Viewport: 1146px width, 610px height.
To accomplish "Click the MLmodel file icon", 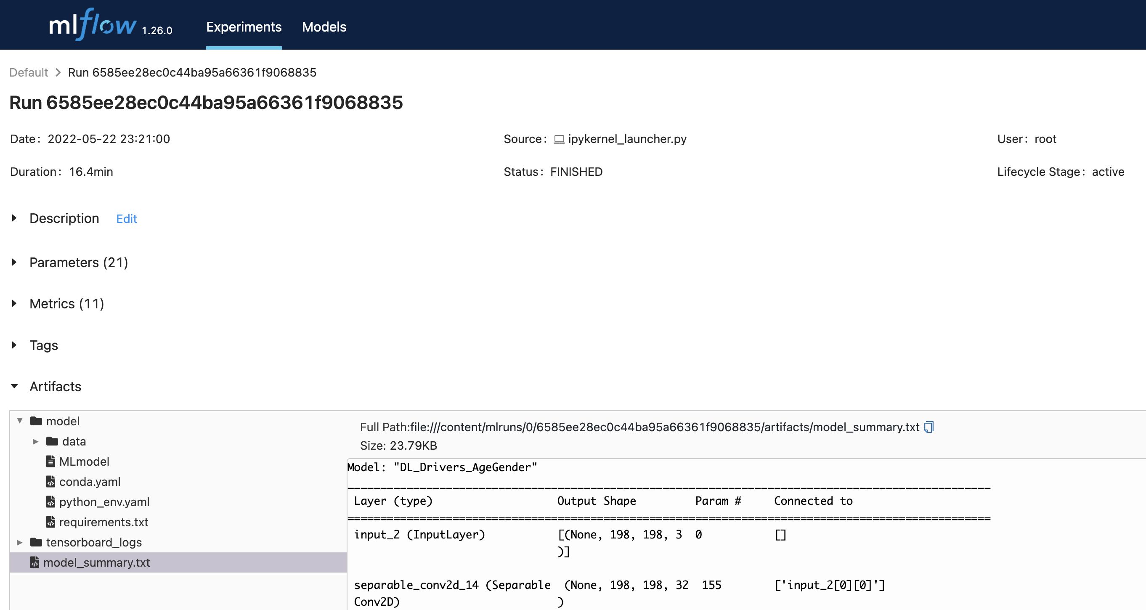I will 51,461.
